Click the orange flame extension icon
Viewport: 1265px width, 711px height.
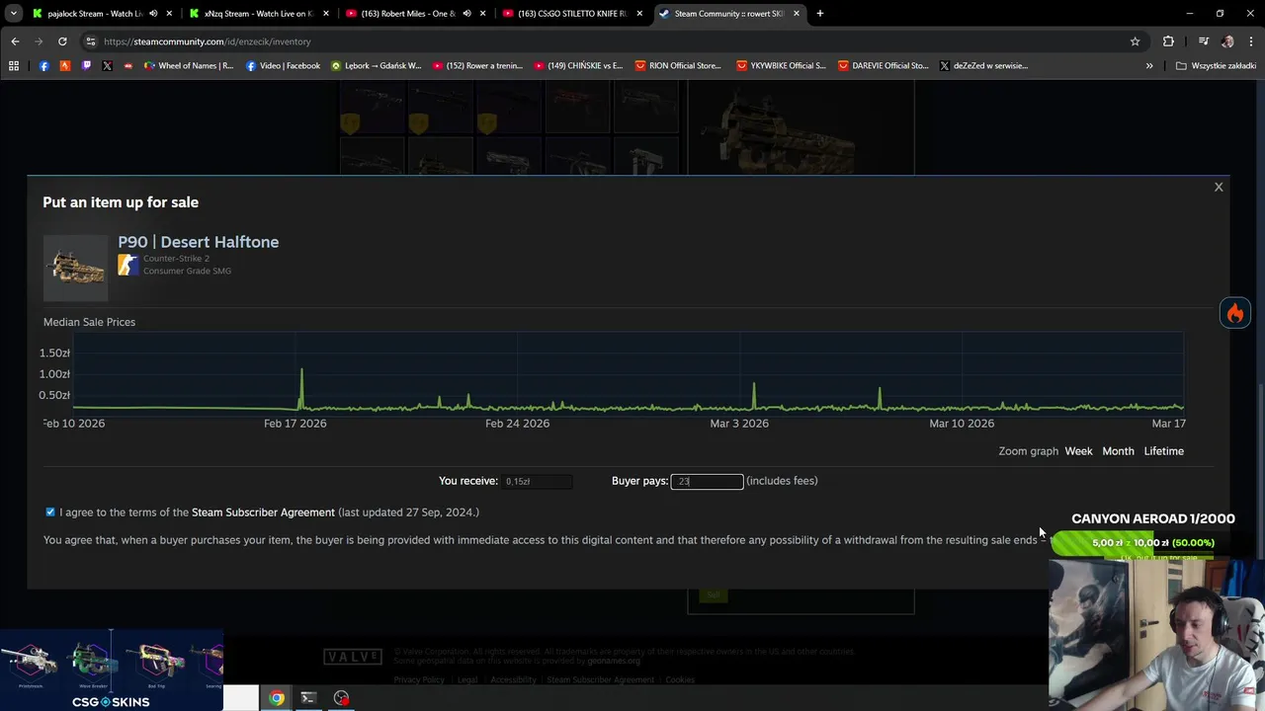(x=1235, y=313)
